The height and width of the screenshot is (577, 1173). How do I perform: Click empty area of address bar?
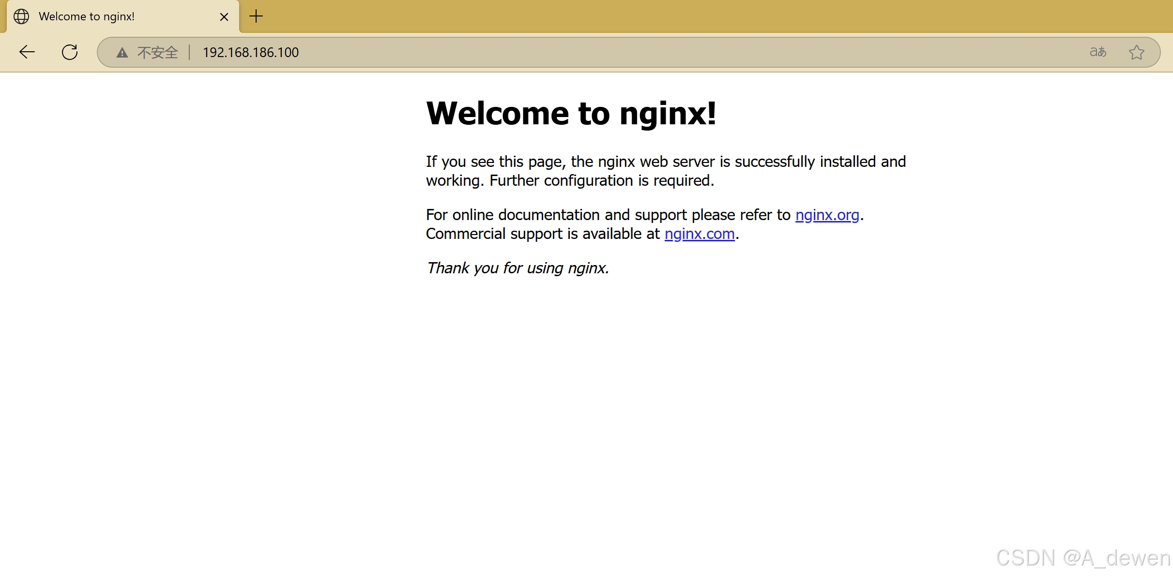tap(678, 52)
